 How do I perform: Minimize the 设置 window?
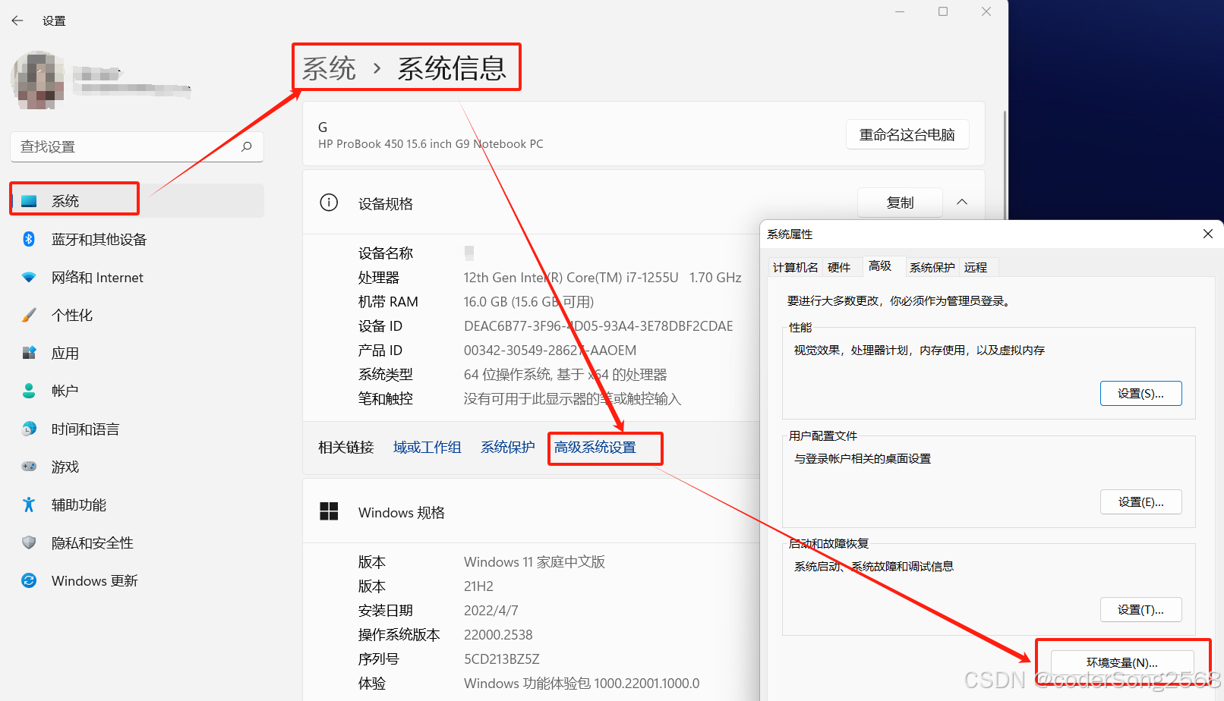pos(900,11)
